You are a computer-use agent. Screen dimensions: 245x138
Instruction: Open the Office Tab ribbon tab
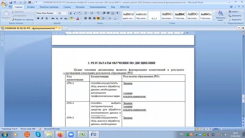[124, 7]
